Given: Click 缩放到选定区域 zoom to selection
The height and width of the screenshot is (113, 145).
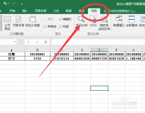Looking at the screenshot, I should (x=104, y=23).
